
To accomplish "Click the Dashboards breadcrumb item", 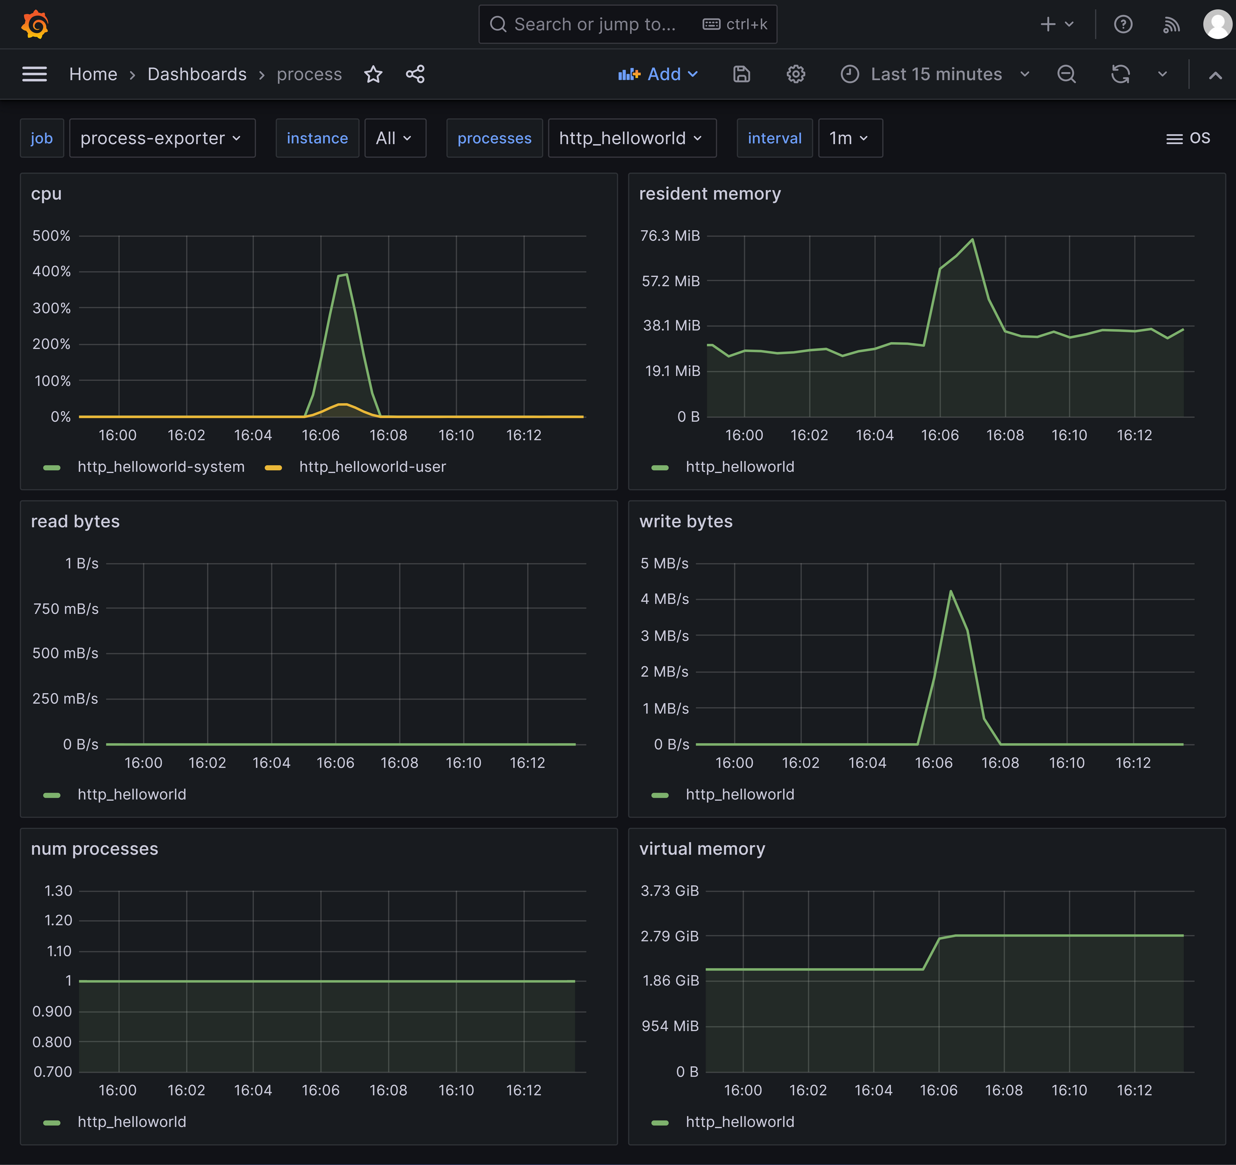I will tap(197, 73).
